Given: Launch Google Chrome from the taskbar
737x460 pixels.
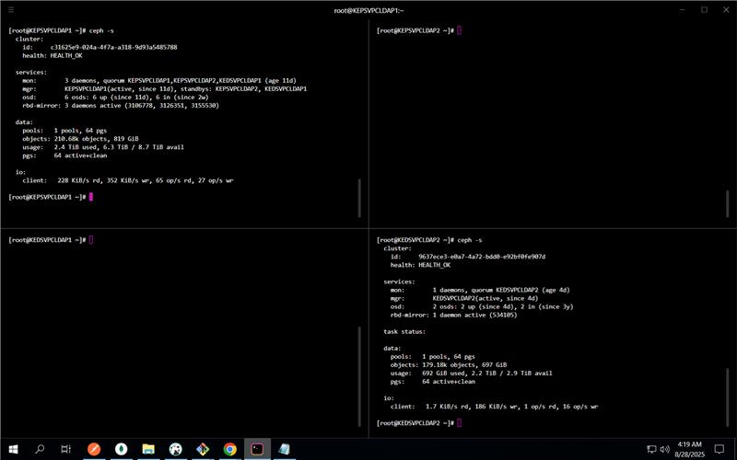Looking at the screenshot, I should [x=229, y=449].
